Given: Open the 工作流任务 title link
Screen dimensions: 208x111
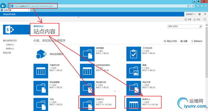Looking at the screenshot, I should click(x=147, y=48).
